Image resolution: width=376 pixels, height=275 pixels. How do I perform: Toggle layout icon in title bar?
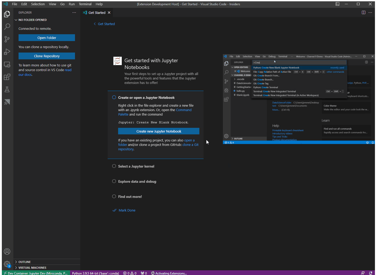tap(337, 4)
